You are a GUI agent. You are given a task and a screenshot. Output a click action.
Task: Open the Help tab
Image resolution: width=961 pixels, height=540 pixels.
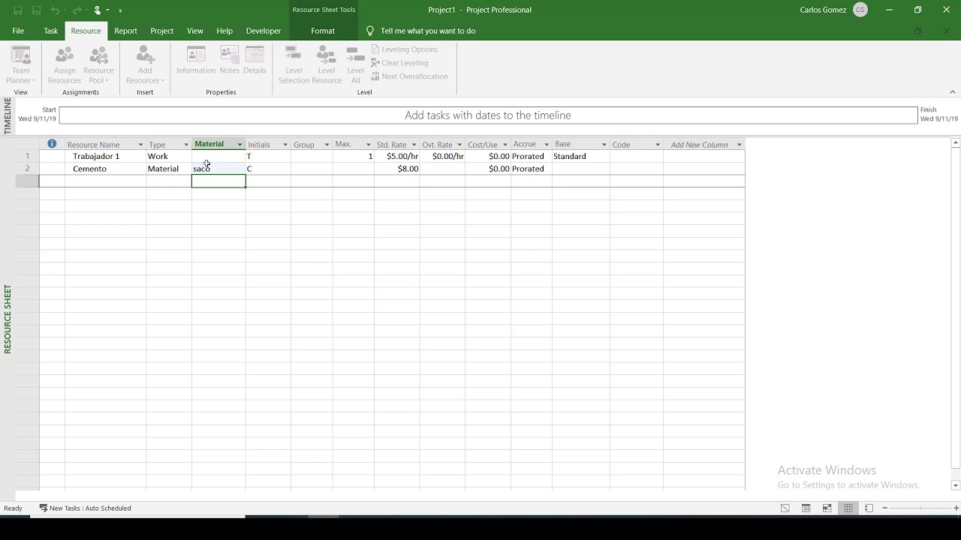click(x=224, y=31)
